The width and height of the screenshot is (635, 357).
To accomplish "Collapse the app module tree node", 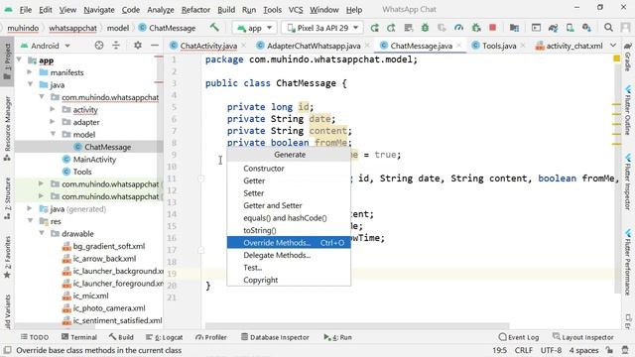I will tap(19, 59).
